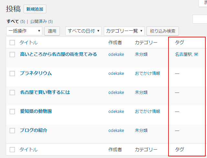Check the 名古屋で買い物するには row checkbox
This screenshot has width=207, height=158.
click(x=12, y=93)
